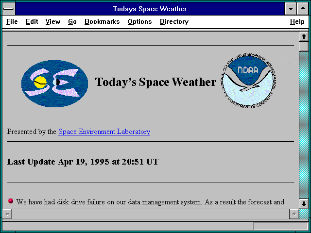
Task: Click the horizontal scrollbar right arrow
Action: 294,214
